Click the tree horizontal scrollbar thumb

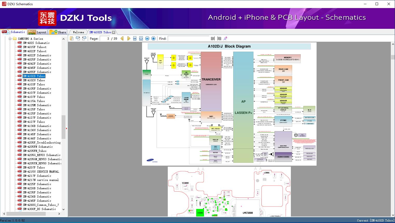click(x=26, y=214)
